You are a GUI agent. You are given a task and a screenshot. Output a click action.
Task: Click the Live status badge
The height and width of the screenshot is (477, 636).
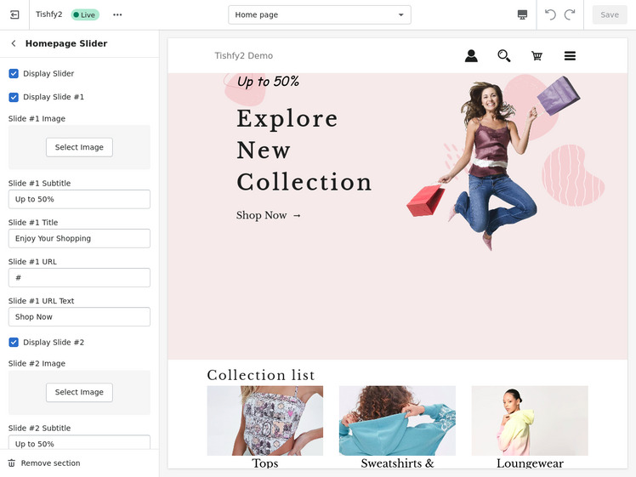coord(85,15)
